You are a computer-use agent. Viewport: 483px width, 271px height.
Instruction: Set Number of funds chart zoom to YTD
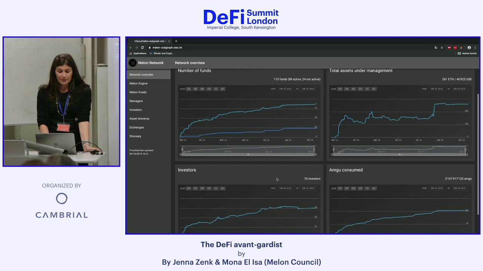(x=209, y=89)
